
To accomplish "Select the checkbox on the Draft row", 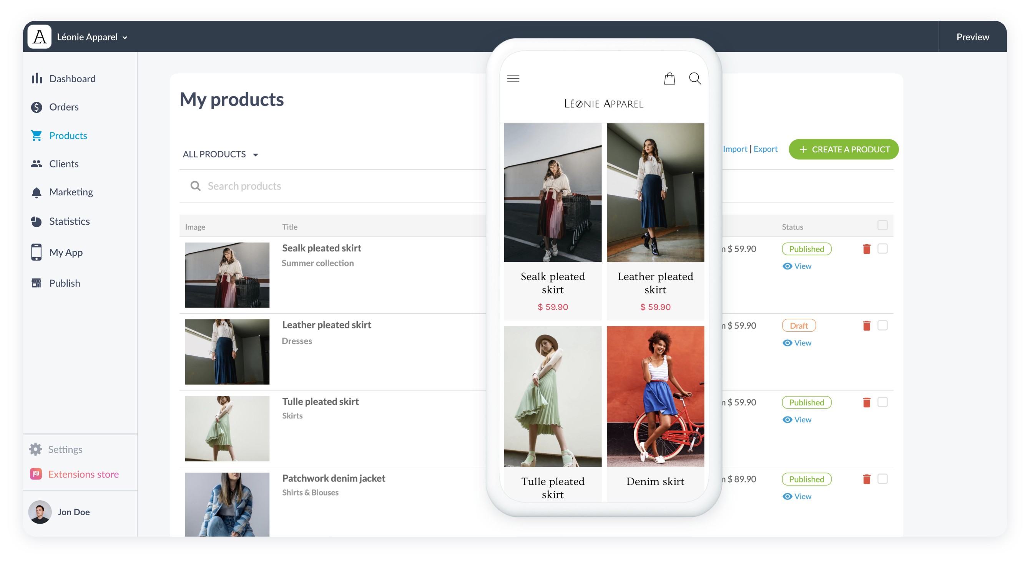I will 883,326.
